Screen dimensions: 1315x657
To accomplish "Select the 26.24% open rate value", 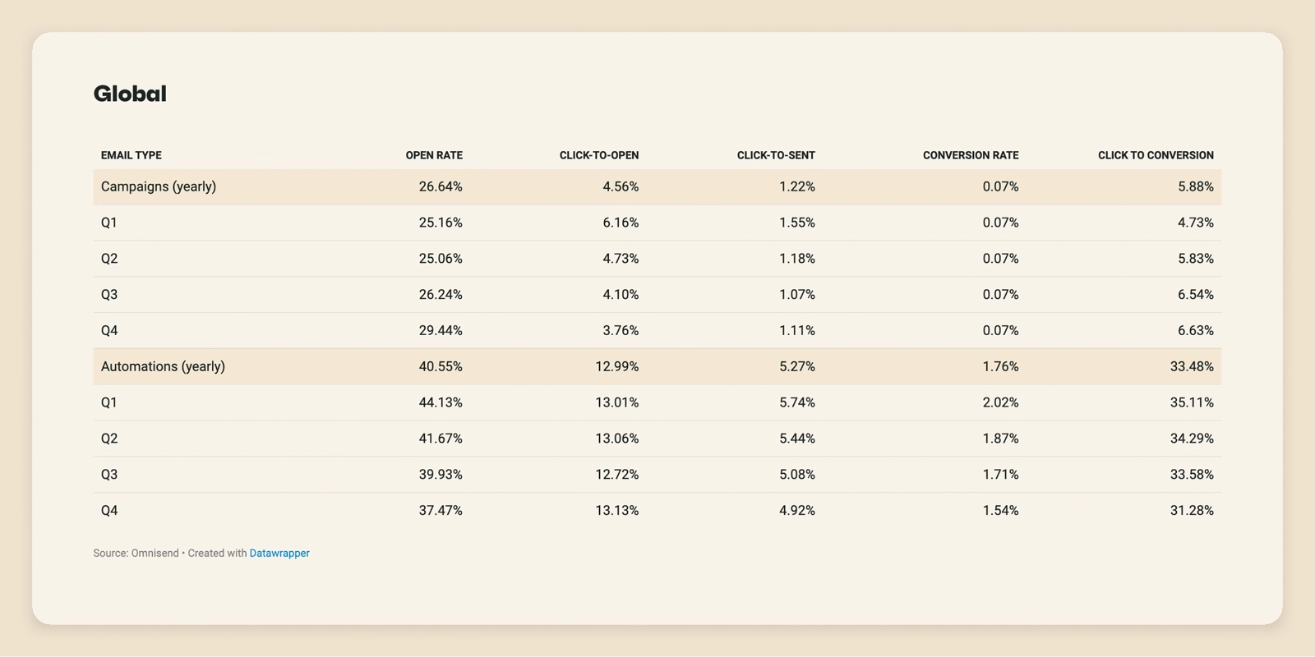I will pyautogui.click(x=441, y=295).
